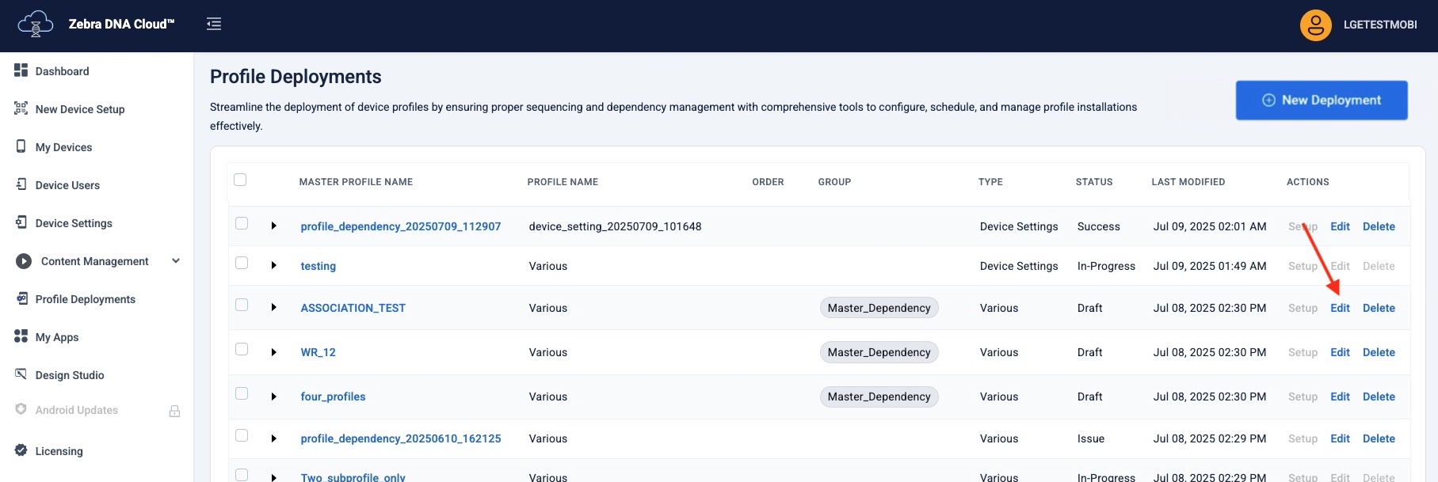The image size is (1438, 482).
Task: Click the New Deployment button
Action: tap(1321, 101)
